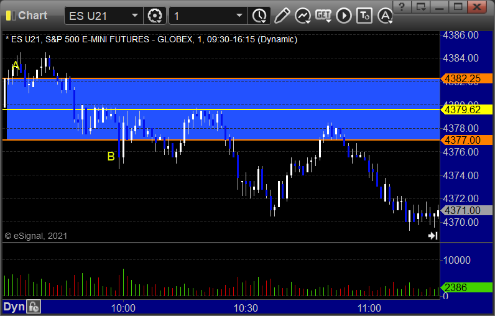This screenshot has width=495, height=316.
Task: Open the time template clock icon
Action: [259, 16]
